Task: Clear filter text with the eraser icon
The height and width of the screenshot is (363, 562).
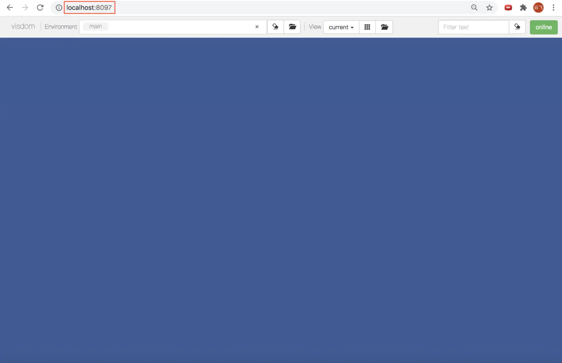Action: (517, 27)
